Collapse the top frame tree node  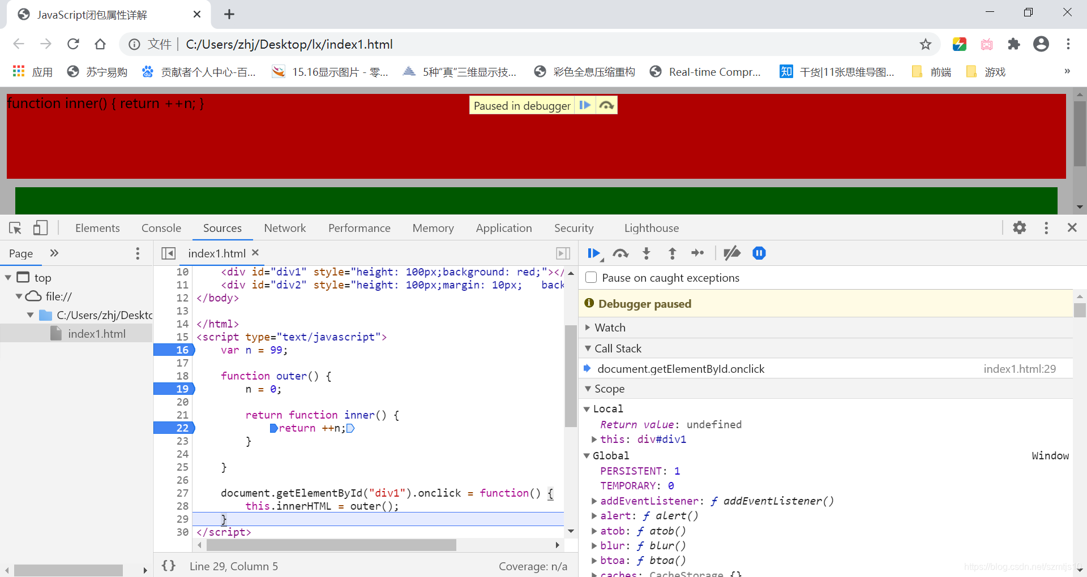pos(8,278)
